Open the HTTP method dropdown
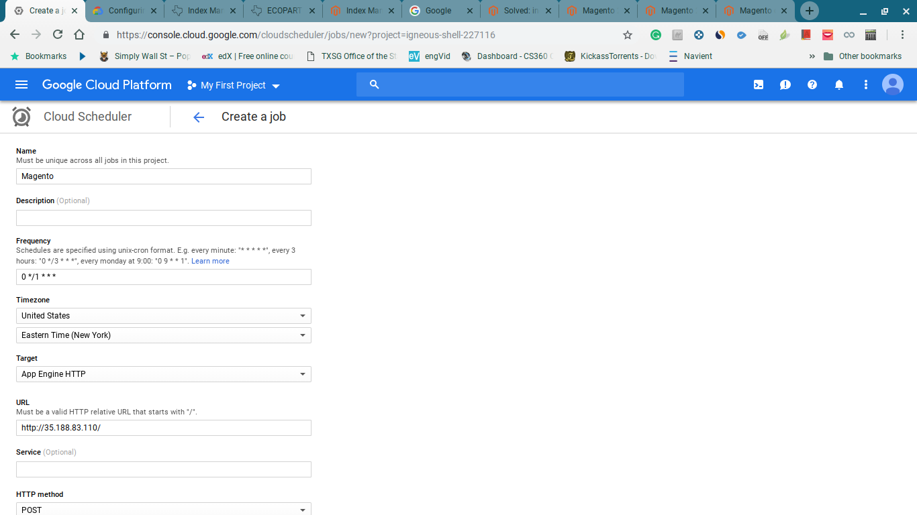917x515 pixels. click(x=163, y=508)
